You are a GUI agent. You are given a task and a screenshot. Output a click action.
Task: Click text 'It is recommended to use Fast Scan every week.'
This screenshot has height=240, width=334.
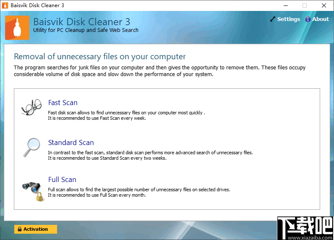coord(97,118)
